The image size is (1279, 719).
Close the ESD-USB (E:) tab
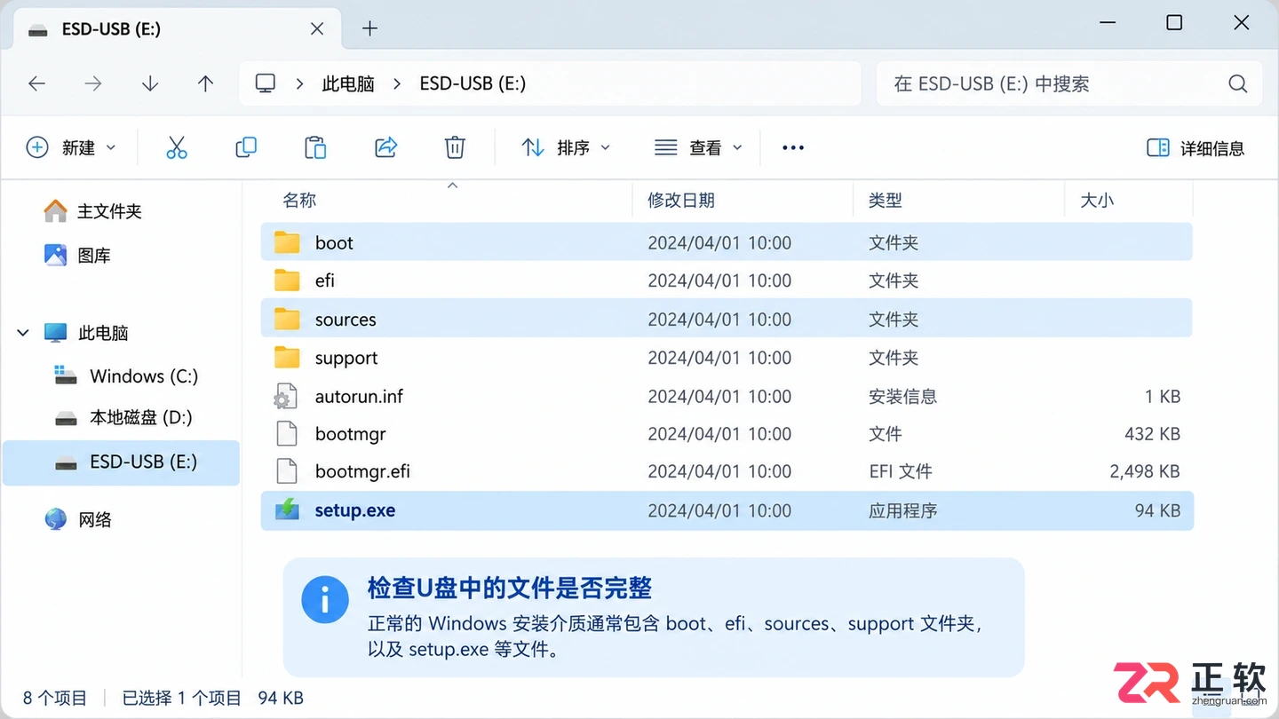pos(317,28)
